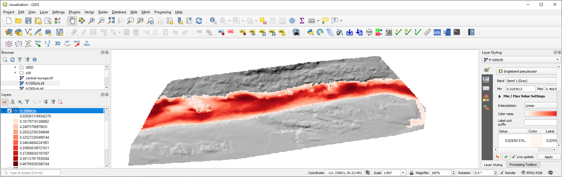Toggle Fr1000cfs layer visibility checkbox
Viewport: 562px width, 177px height.
(9, 111)
